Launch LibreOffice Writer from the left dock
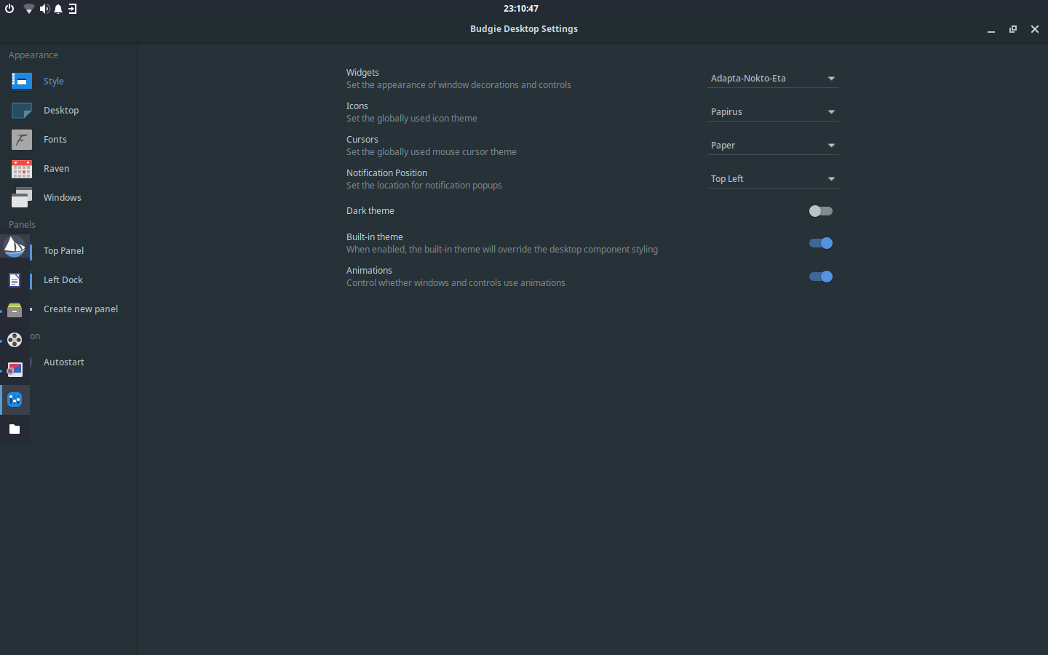Image resolution: width=1048 pixels, height=655 pixels. (x=15, y=280)
